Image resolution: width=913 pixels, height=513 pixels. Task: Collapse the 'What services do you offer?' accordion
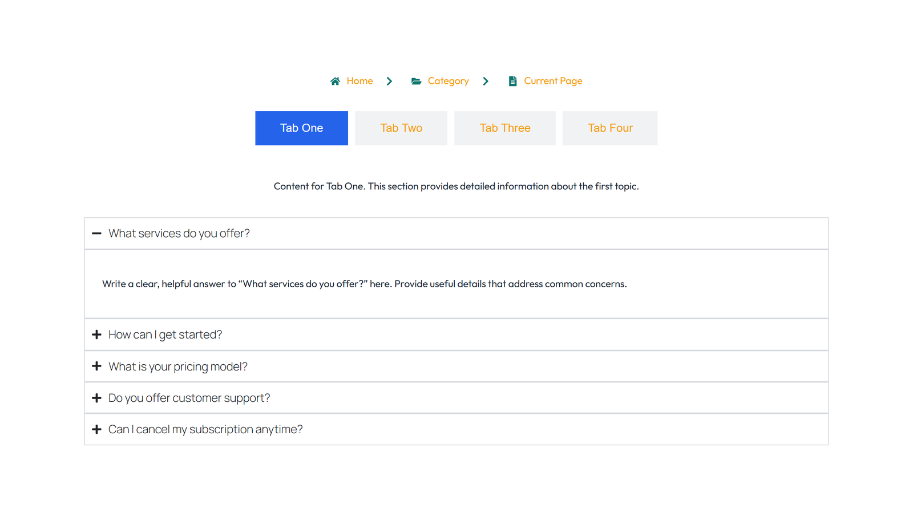coord(179,233)
